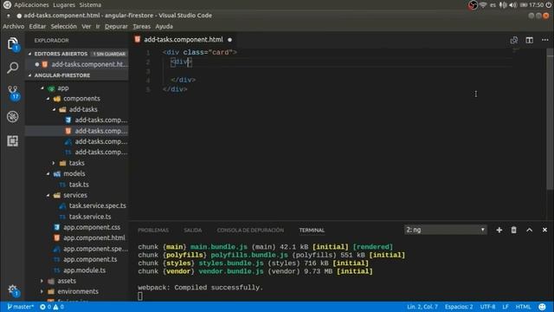This screenshot has width=554, height=312.
Task: Open app.component.html file
Action: (94, 238)
